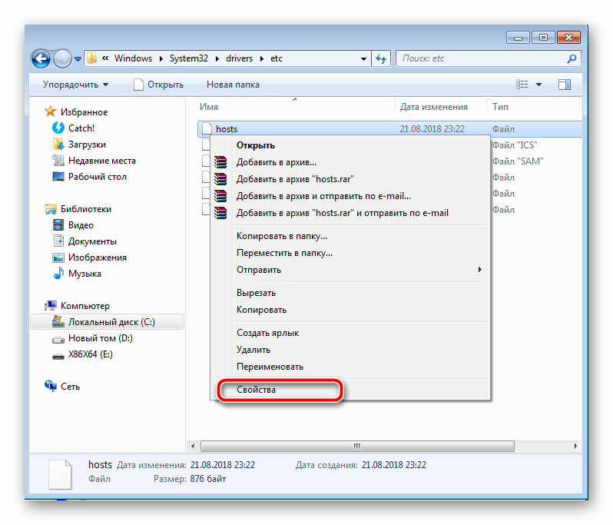Expand arrow after Windows breadcrumb

coord(161,58)
